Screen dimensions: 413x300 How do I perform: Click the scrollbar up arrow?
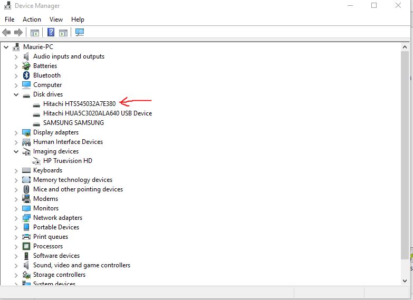pos(405,47)
